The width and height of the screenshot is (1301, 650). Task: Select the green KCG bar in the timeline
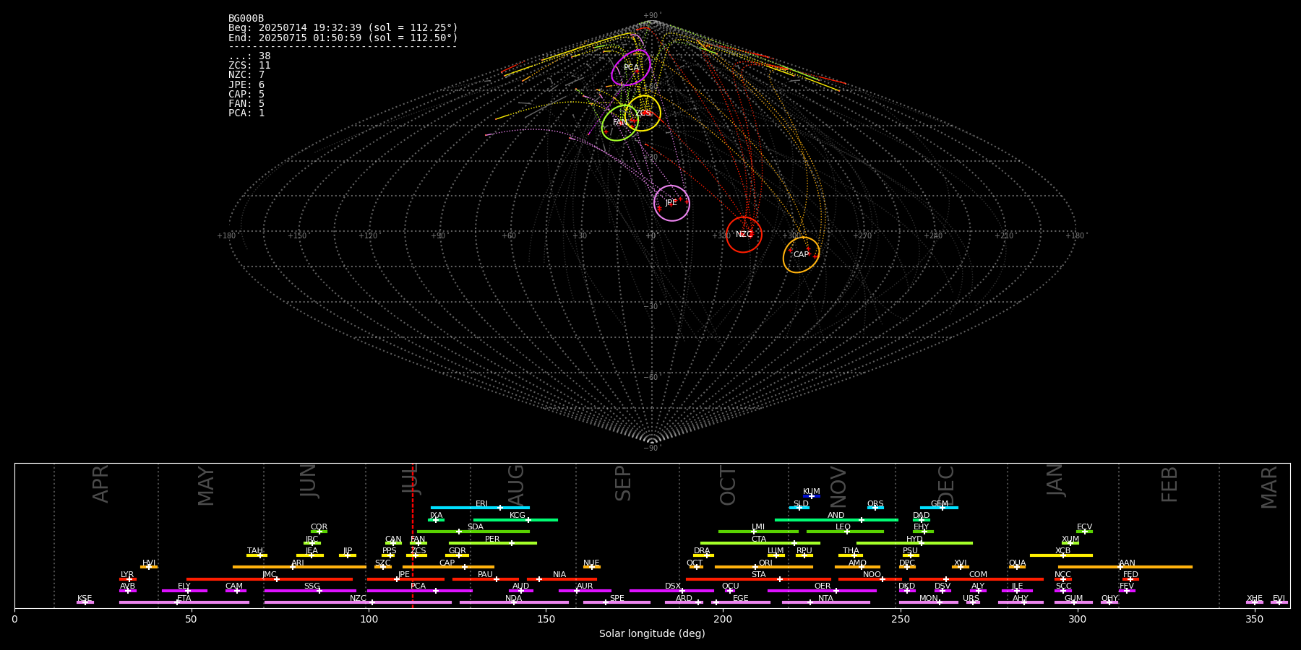tap(515, 519)
